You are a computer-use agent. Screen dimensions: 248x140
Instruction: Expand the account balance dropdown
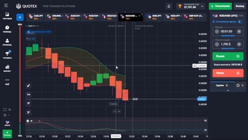click(202, 6)
